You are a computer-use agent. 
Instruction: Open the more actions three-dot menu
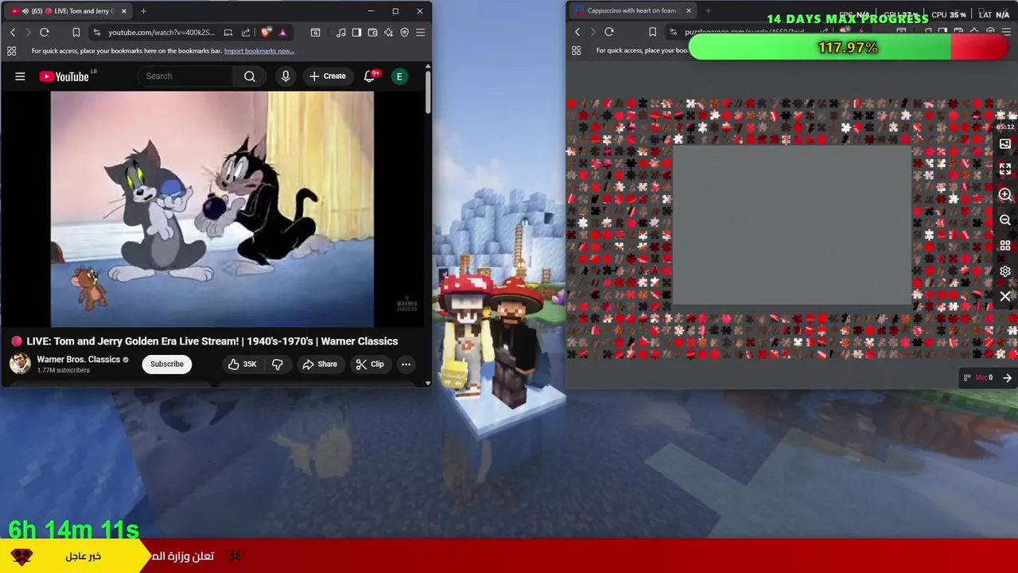(x=406, y=364)
